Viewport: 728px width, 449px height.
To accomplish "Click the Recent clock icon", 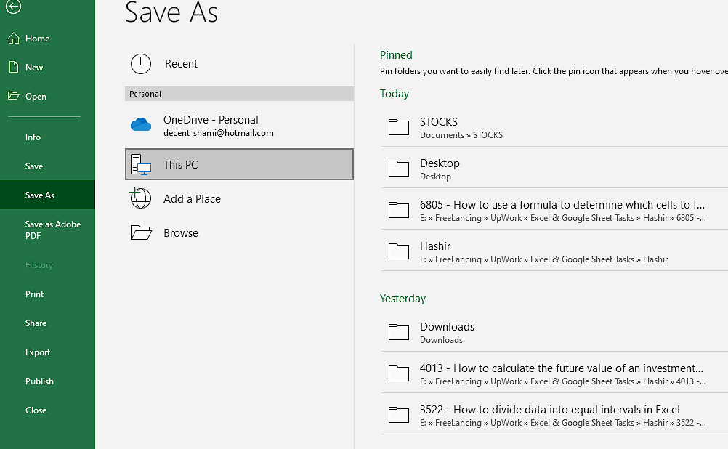I will pyautogui.click(x=140, y=64).
